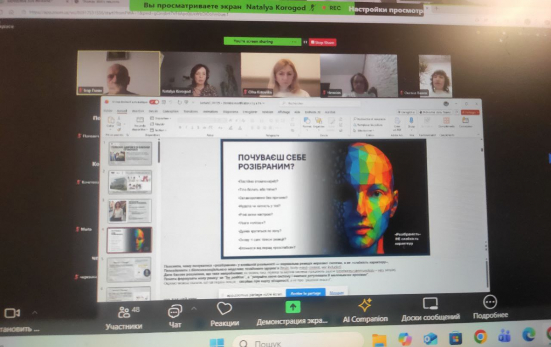
Task: Open the Чат chat icon
Action: point(175,312)
